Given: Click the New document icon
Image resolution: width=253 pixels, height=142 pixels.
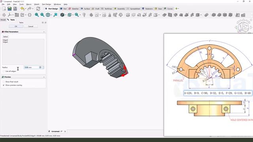Looking at the screenshot, I should pos(4,9).
